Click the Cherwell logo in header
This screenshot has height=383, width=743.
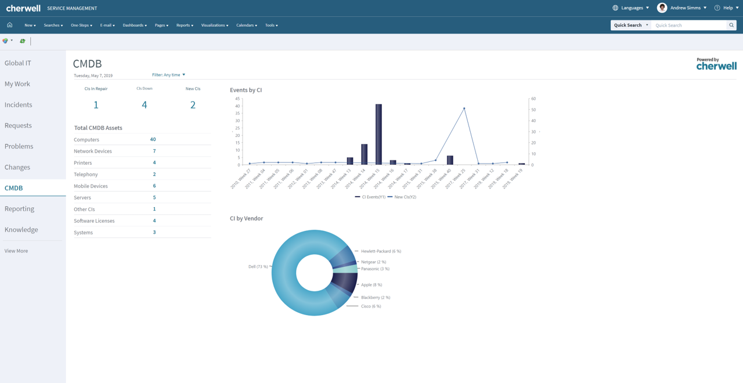23,8
